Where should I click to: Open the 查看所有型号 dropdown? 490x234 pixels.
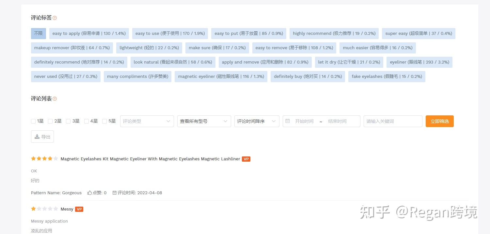[x=204, y=121]
